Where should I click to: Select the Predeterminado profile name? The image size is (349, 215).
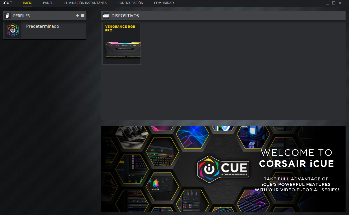pos(43,26)
